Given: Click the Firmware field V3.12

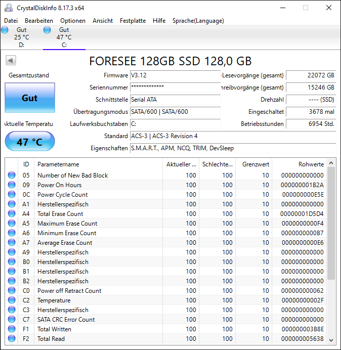Looking at the screenshot, I should point(175,75).
